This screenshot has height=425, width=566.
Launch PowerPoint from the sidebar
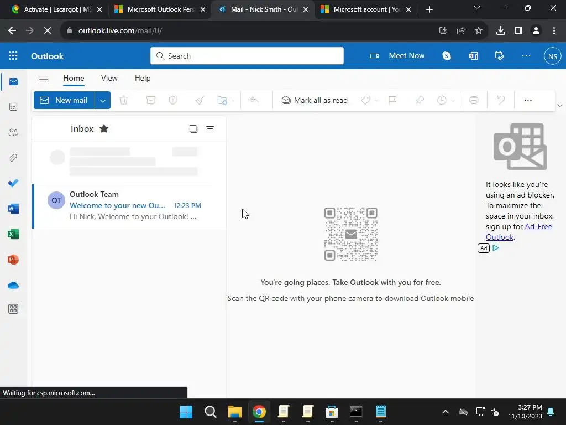point(13,260)
